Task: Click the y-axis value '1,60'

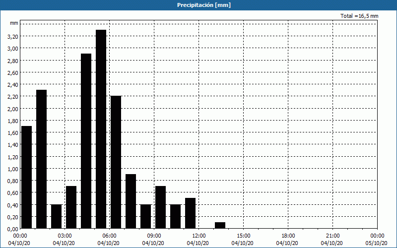Action: (x=13, y=133)
